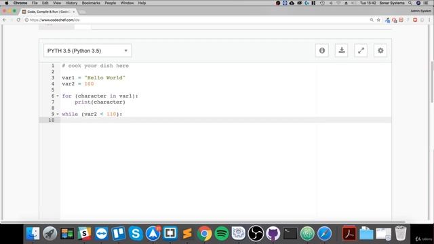434x244 pixels.
Task: Open Chrome's three-dot menu
Action: click(x=429, y=20)
